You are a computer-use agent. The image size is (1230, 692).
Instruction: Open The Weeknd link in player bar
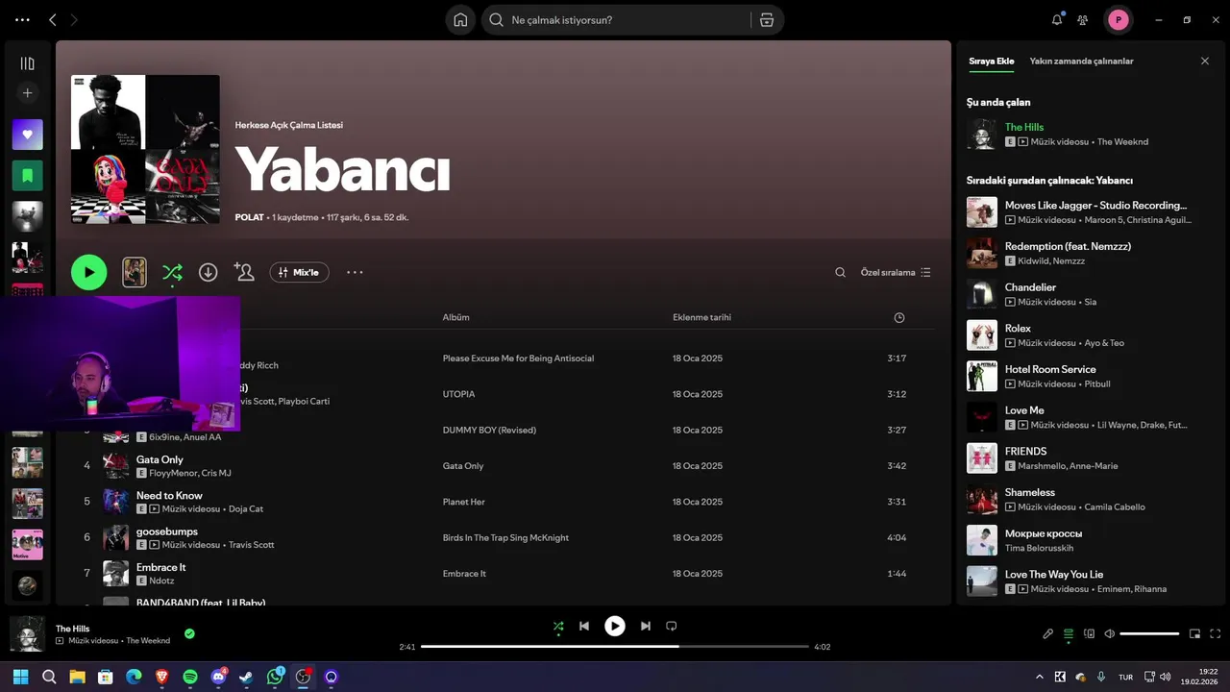pos(148,641)
